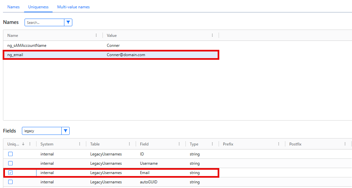Click the Conner@domain.com value cell

coord(126,55)
